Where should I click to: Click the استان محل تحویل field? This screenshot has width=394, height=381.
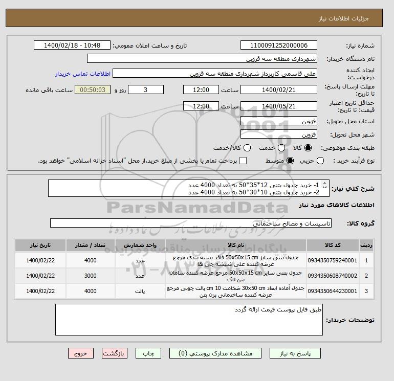tap(279, 121)
